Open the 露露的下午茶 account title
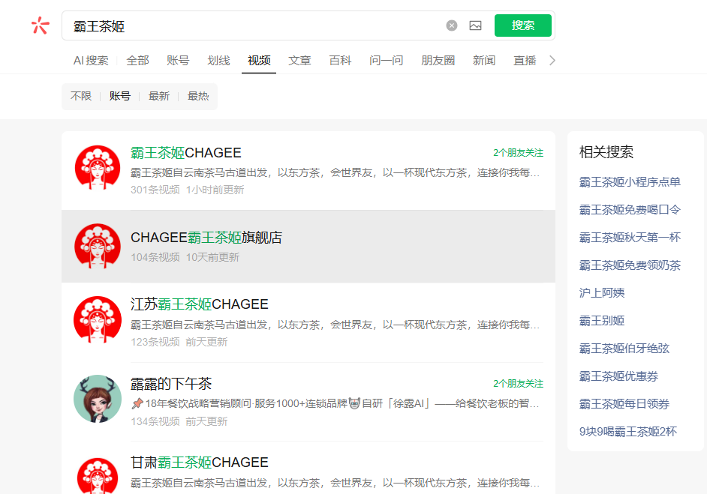The height and width of the screenshot is (494, 707). click(171, 384)
